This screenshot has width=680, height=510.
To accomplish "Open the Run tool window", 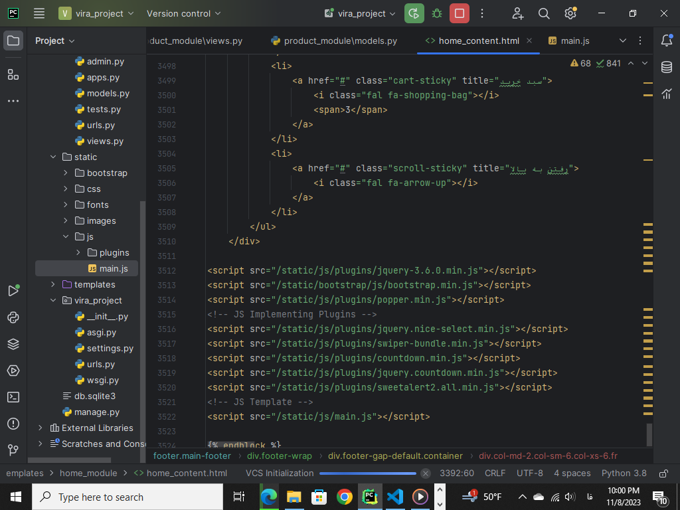I will click(x=13, y=291).
